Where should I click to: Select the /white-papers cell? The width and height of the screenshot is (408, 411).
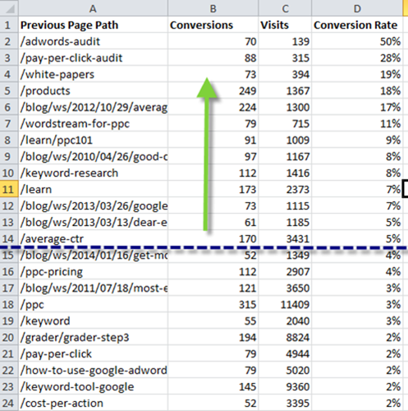(x=93, y=74)
